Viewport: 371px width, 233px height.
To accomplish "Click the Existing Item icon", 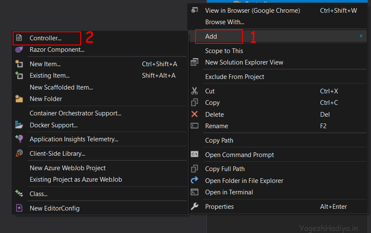I will [x=19, y=75].
